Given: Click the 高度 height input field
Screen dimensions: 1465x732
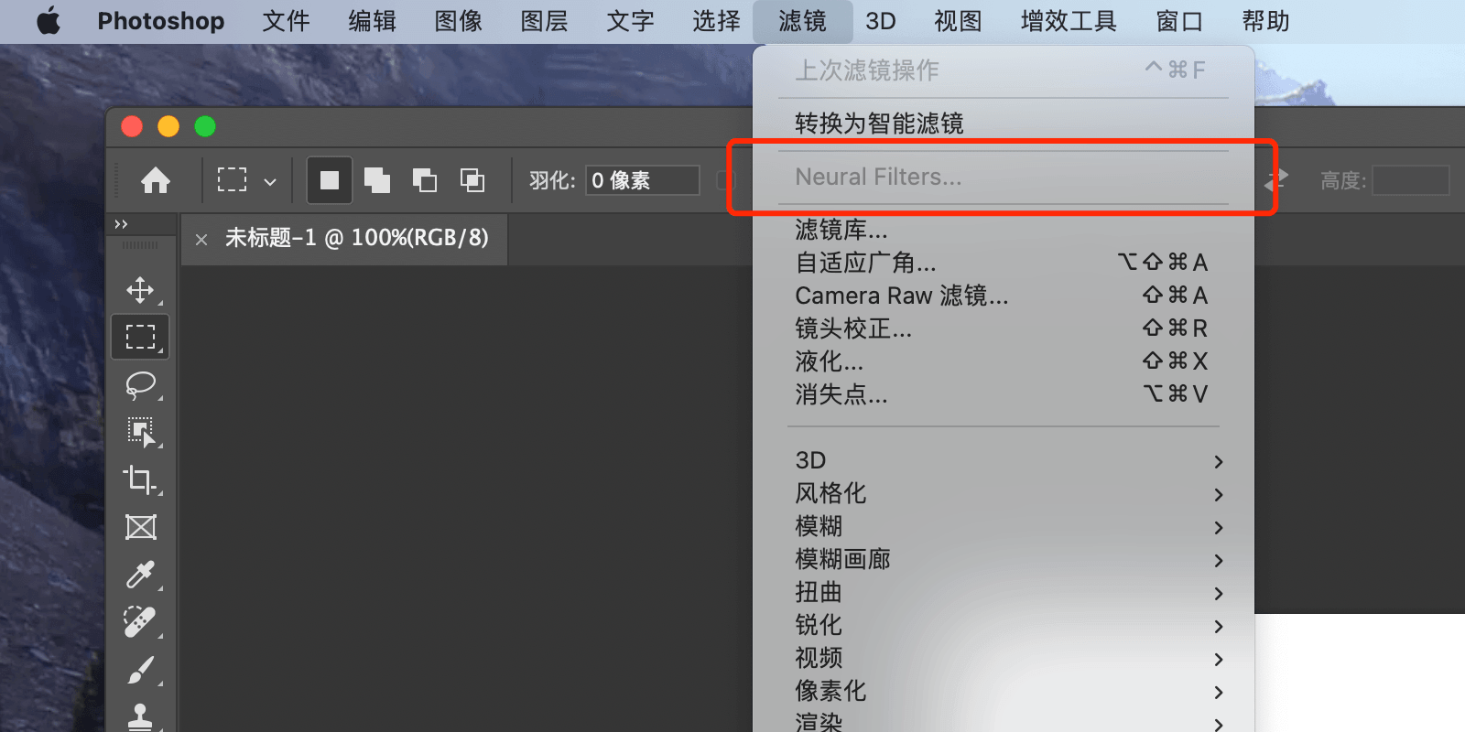Looking at the screenshot, I should (1411, 180).
